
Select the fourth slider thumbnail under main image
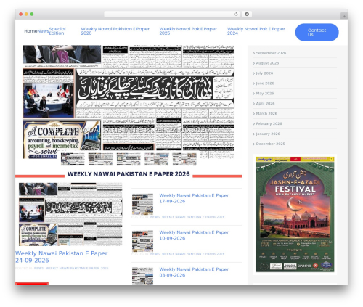pyautogui.click(x=156, y=159)
